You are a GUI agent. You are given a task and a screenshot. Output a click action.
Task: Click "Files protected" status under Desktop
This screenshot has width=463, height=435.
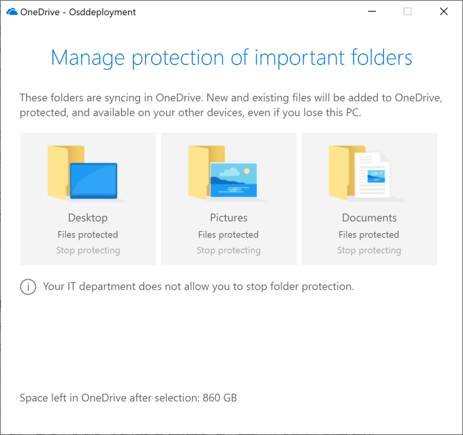[x=88, y=235]
